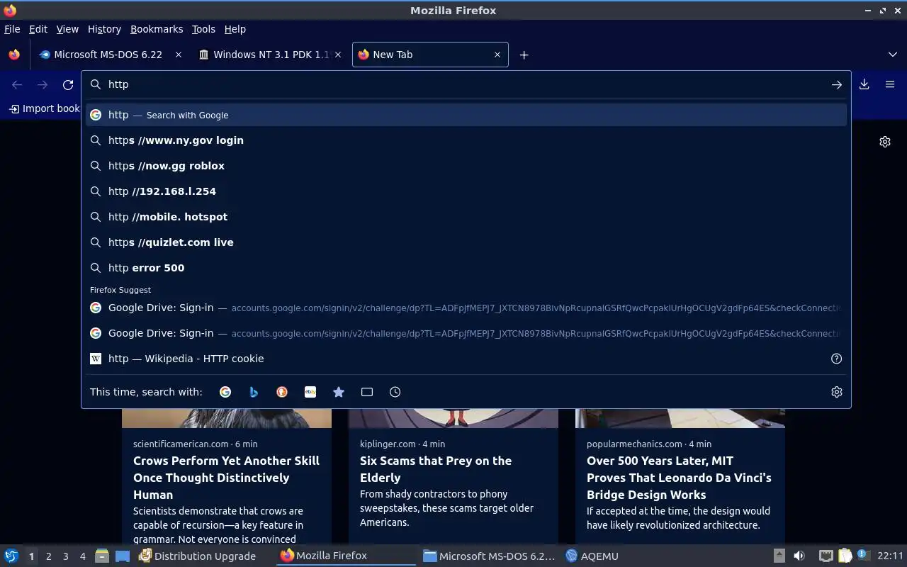Open a new tab with plus button
The width and height of the screenshot is (907, 567).
524,55
